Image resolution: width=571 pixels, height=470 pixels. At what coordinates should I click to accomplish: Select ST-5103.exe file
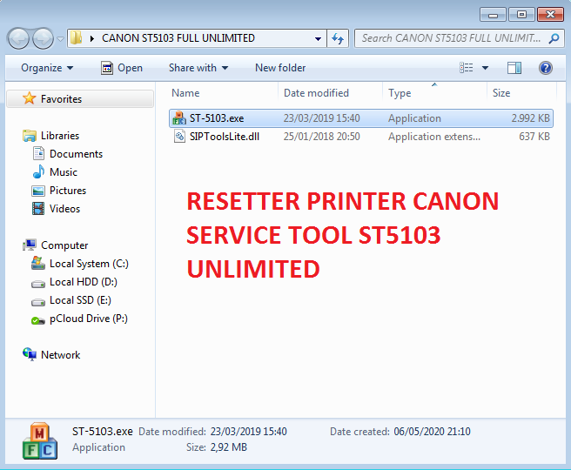coord(361,118)
